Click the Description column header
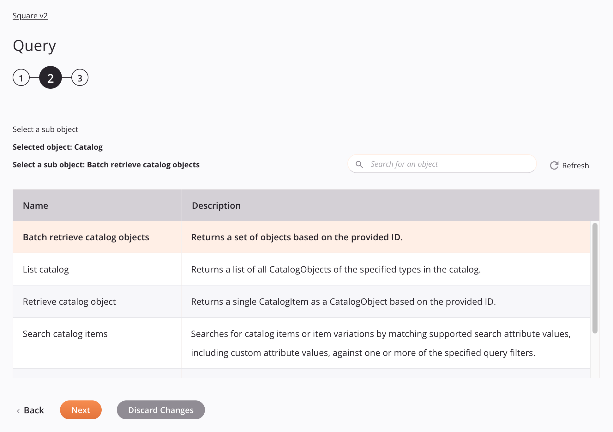This screenshot has width=613, height=432. pyautogui.click(x=216, y=205)
